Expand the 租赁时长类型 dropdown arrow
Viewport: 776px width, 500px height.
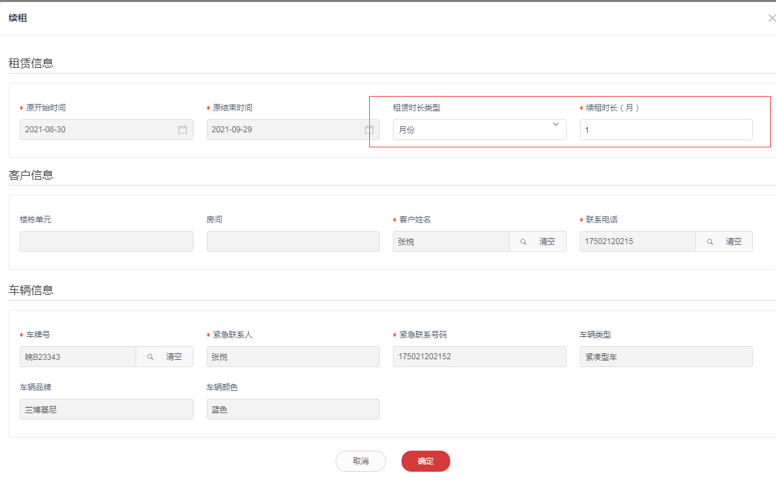(x=556, y=124)
